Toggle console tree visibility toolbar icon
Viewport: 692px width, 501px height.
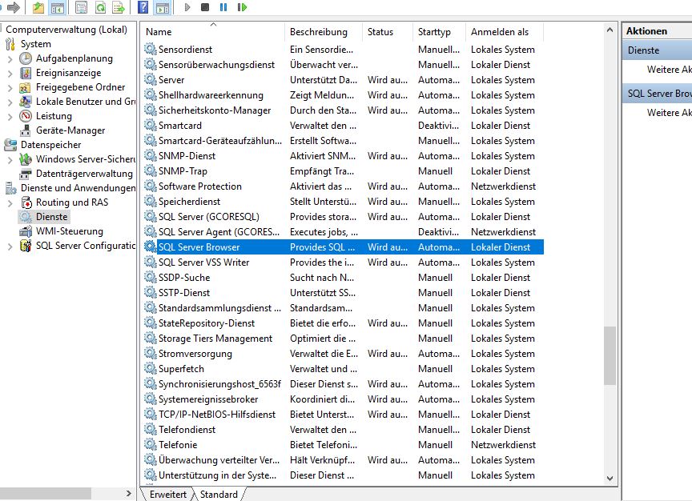click(x=57, y=7)
